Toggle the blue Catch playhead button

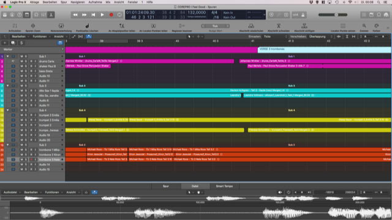(x=89, y=37)
